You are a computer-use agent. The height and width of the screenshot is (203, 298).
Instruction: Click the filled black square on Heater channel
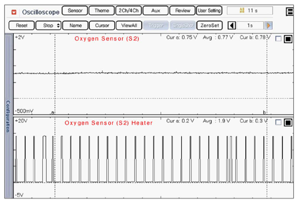[x=288, y=123]
